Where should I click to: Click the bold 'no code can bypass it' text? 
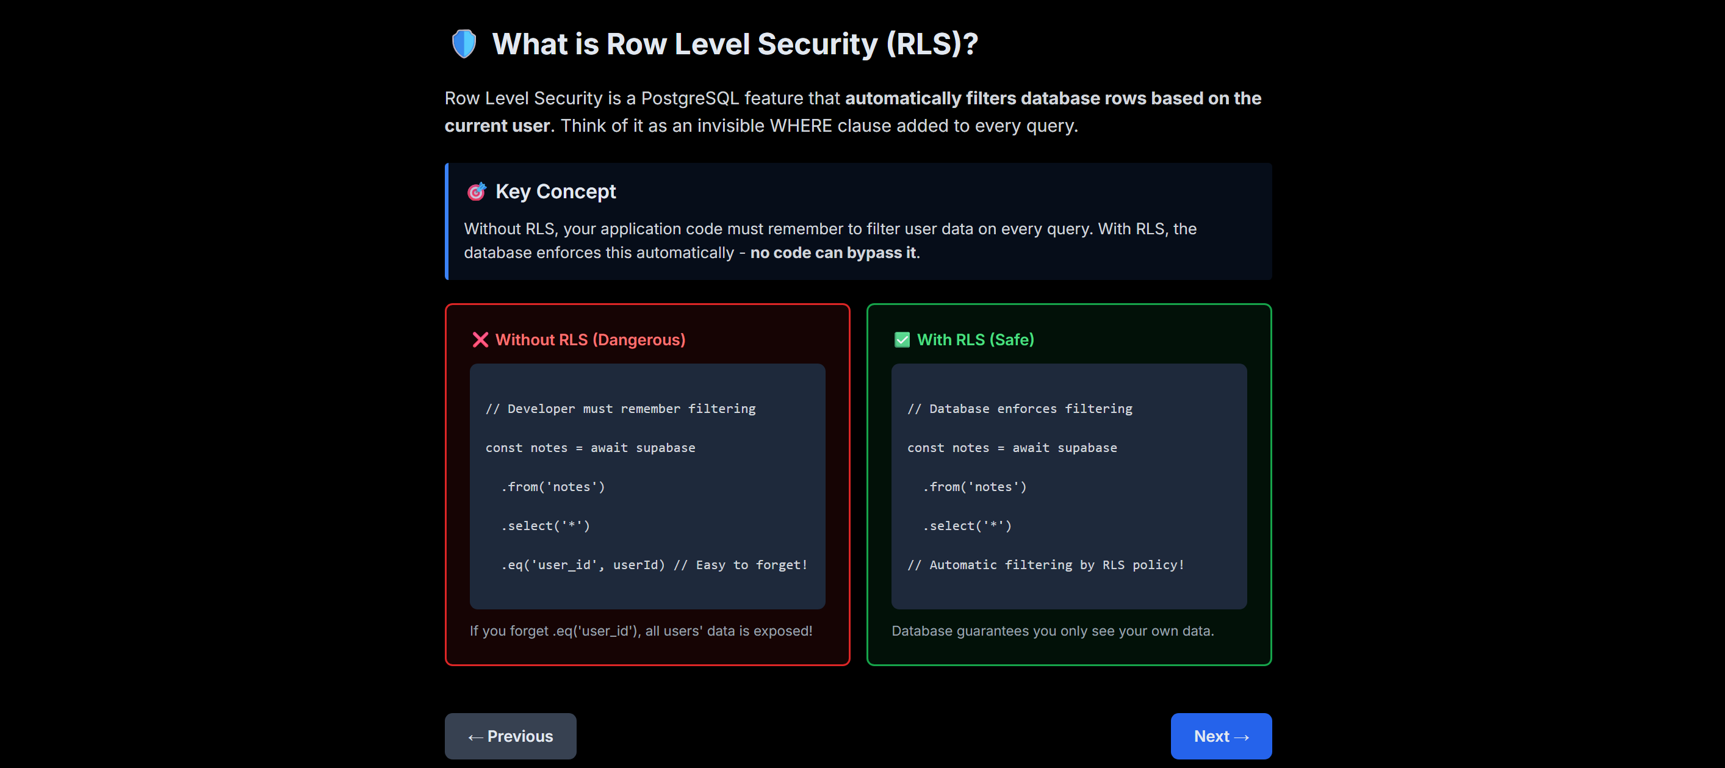832,253
